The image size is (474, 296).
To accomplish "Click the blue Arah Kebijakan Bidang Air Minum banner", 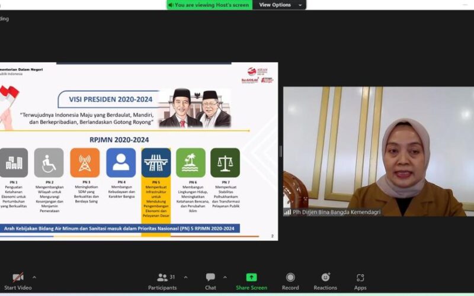I will coord(120,229).
